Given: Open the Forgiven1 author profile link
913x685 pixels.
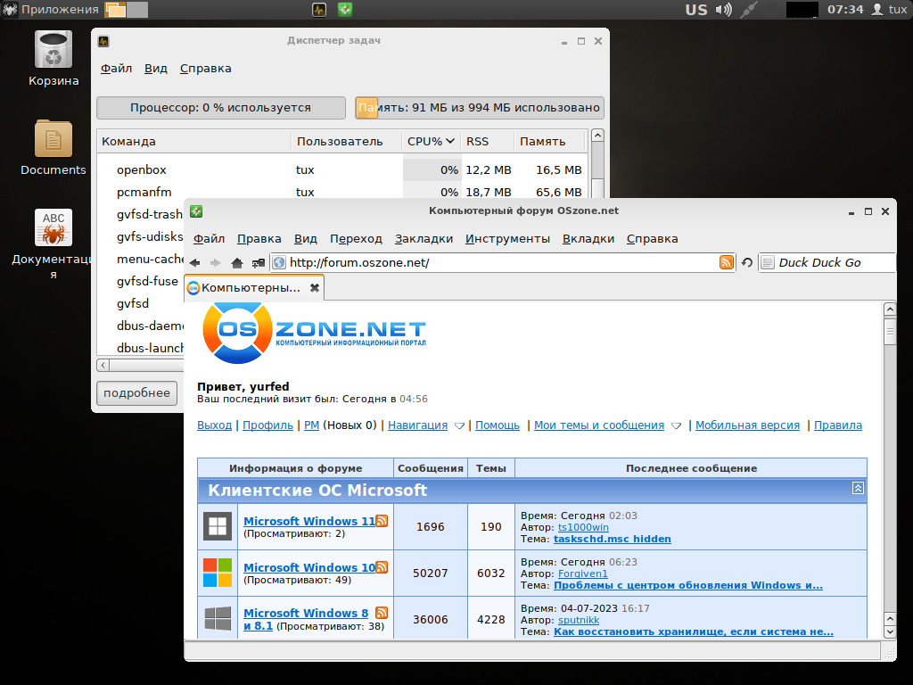Looking at the screenshot, I should point(583,574).
